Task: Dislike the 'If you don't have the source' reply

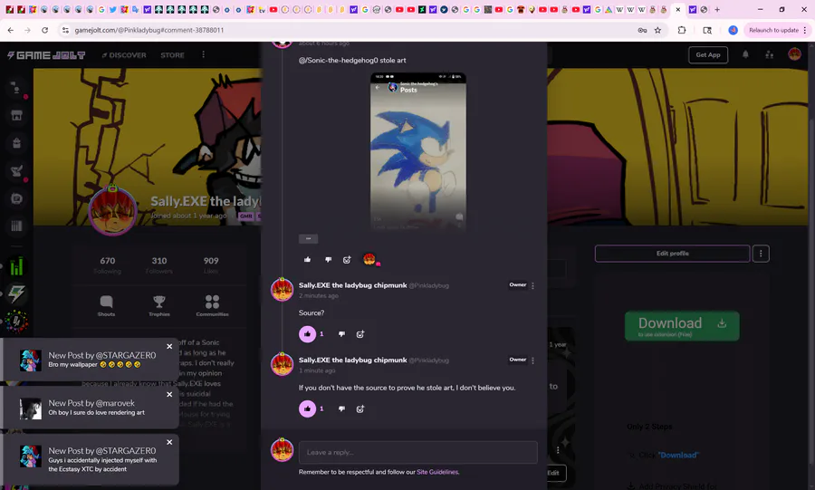Action: (x=341, y=409)
